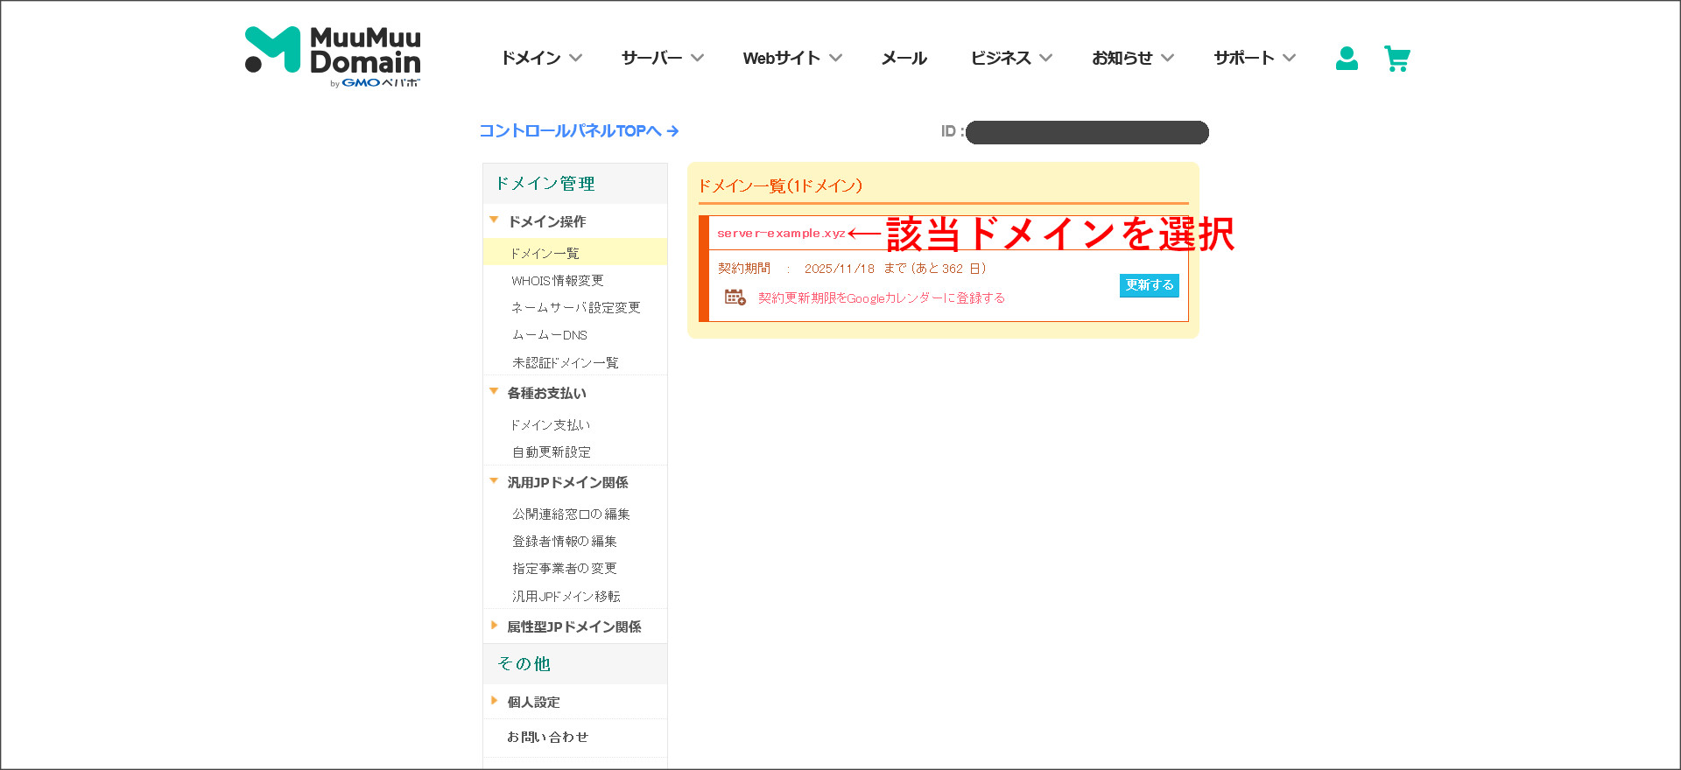Collapse the ドメイン操作 section
The image size is (1681, 770).
(x=546, y=221)
